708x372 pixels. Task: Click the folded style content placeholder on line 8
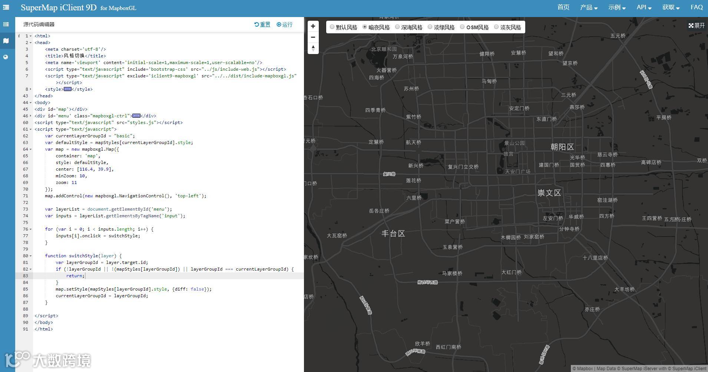click(x=67, y=89)
